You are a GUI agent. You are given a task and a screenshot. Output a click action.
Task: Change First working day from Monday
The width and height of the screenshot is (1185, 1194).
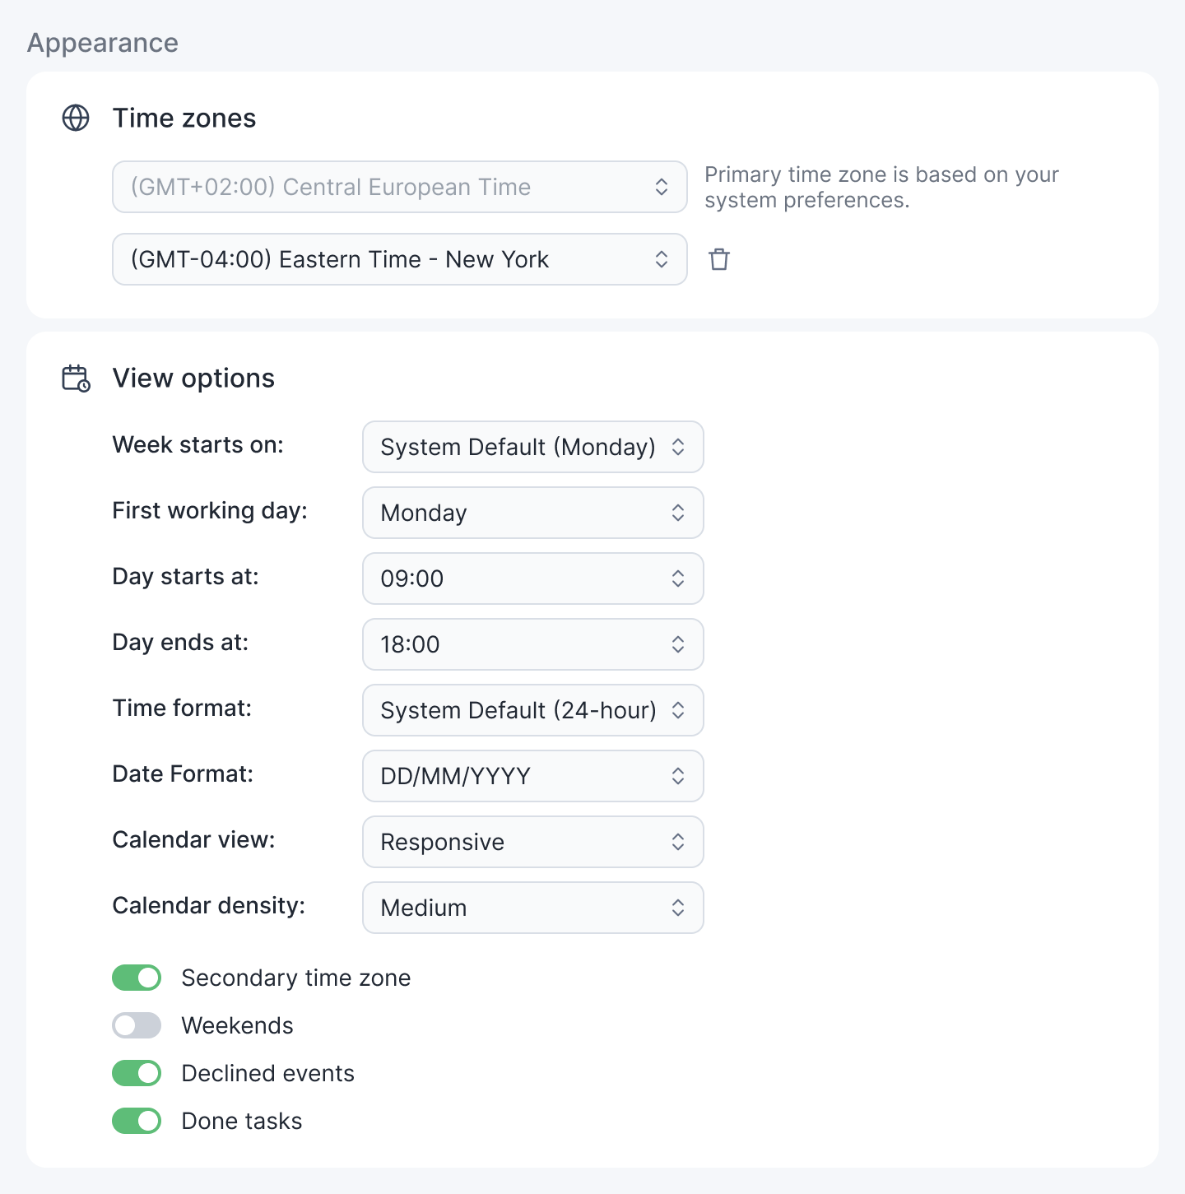pyautogui.click(x=533, y=513)
